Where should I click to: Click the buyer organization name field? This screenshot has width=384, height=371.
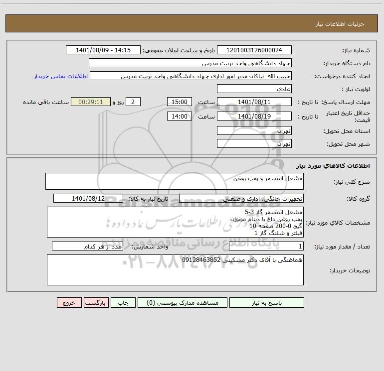(190, 63)
